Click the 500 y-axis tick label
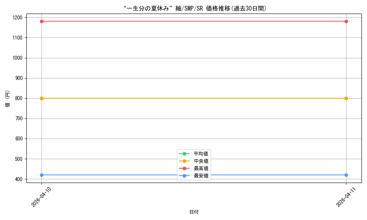Image resolution: width=367 pixels, height=220 pixels. click(19, 159)
